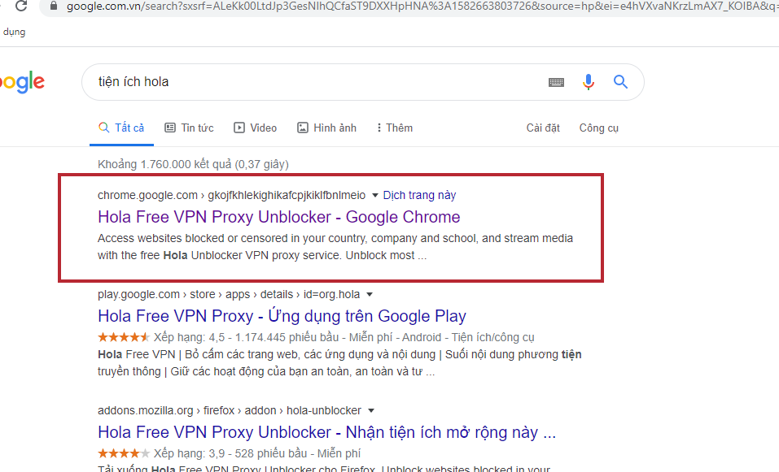
Task: View site info via the padlock icon
Action: click(54, 6)
